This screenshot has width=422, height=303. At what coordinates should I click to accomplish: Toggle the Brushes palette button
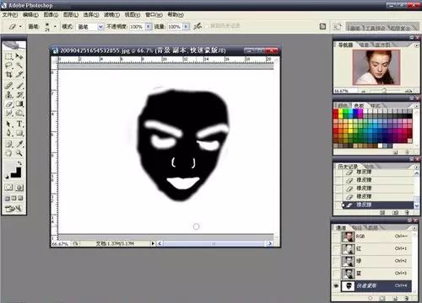coord(322,27)
